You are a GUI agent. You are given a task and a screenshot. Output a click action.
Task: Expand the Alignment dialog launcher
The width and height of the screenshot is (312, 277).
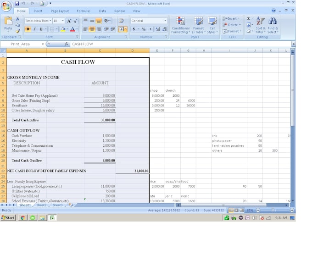(x=126, y=37)
